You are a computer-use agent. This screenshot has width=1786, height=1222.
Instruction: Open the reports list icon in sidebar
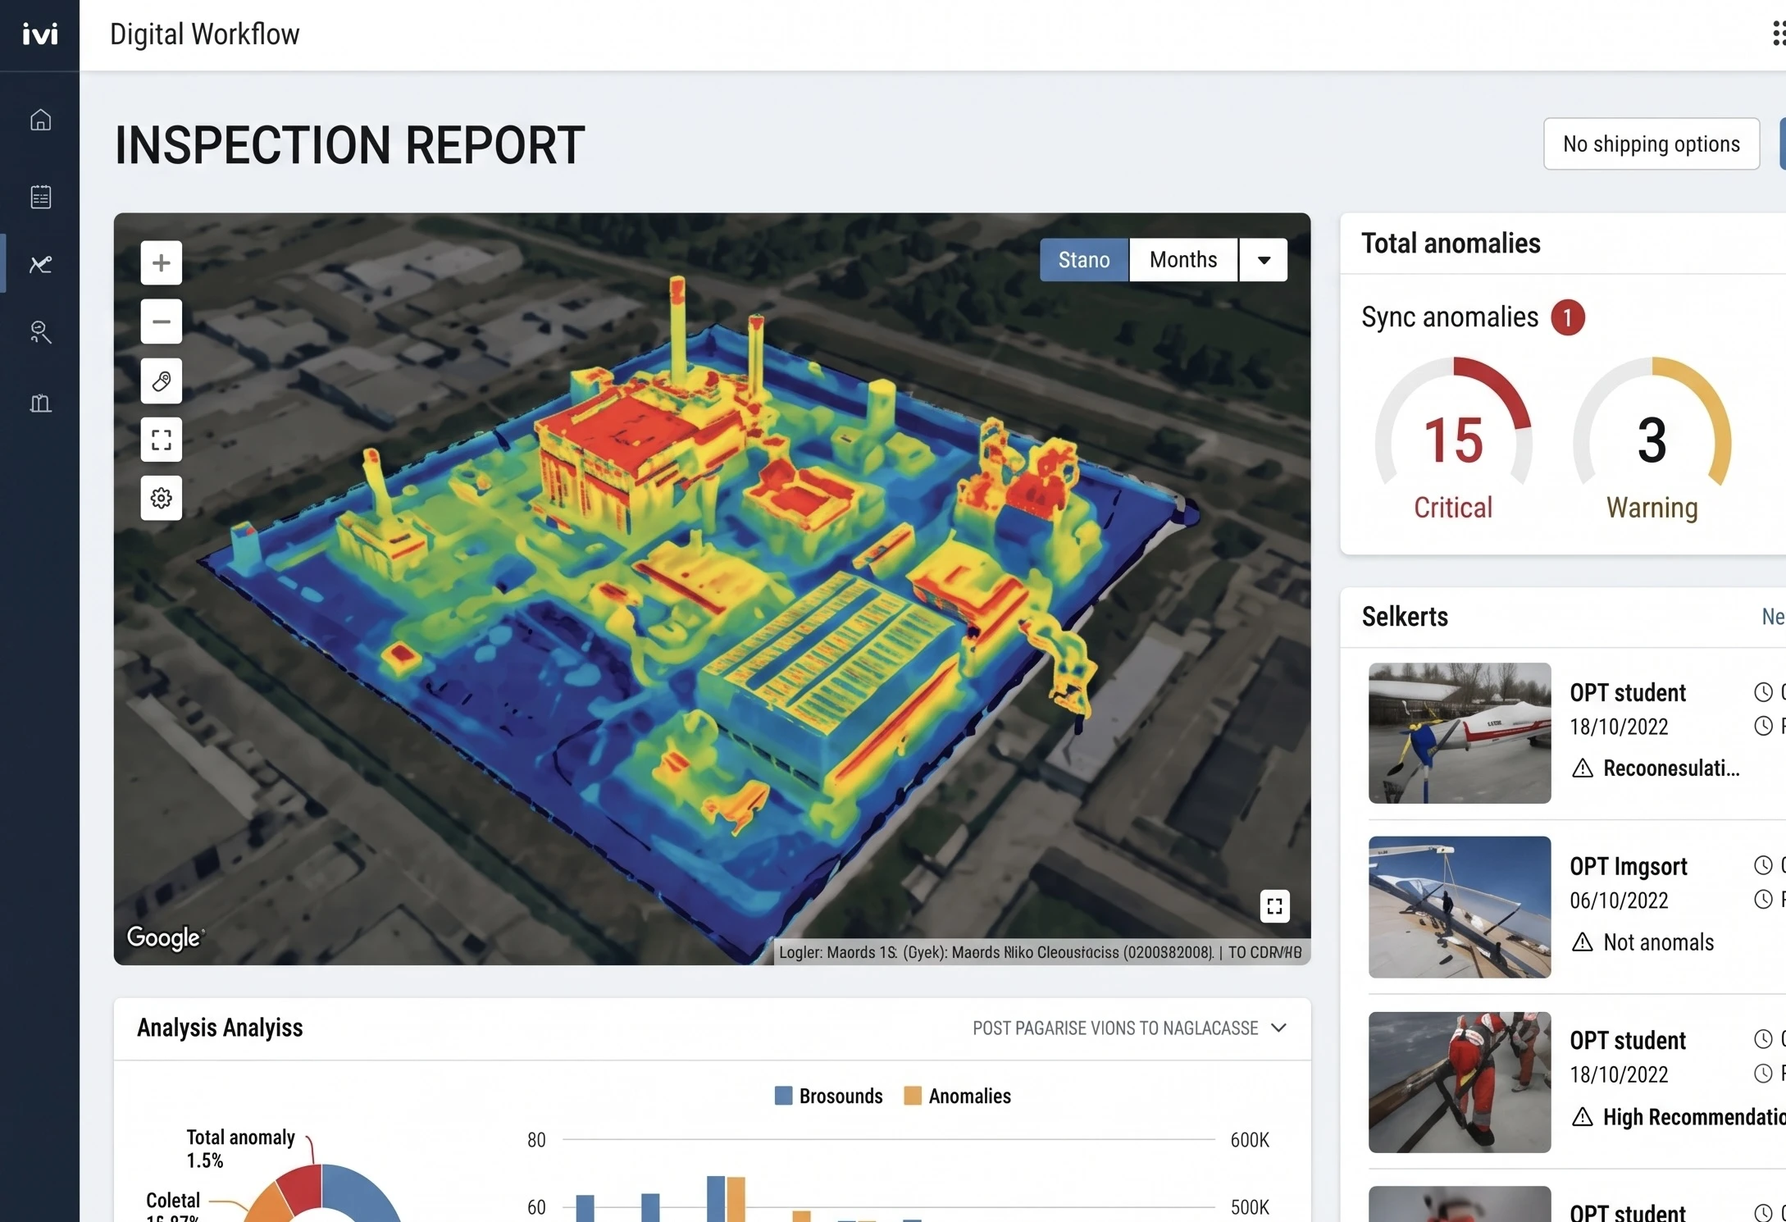(40, 197)
